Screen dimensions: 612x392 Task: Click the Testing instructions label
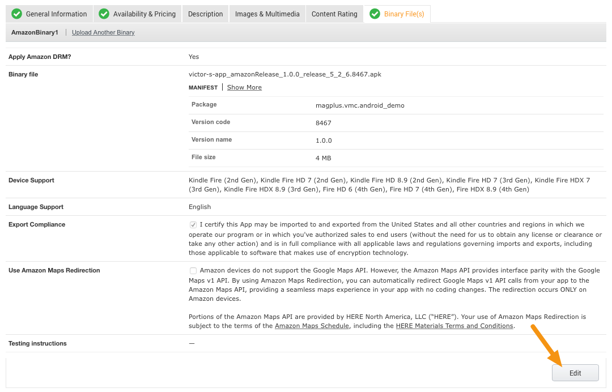coord(37,343)
